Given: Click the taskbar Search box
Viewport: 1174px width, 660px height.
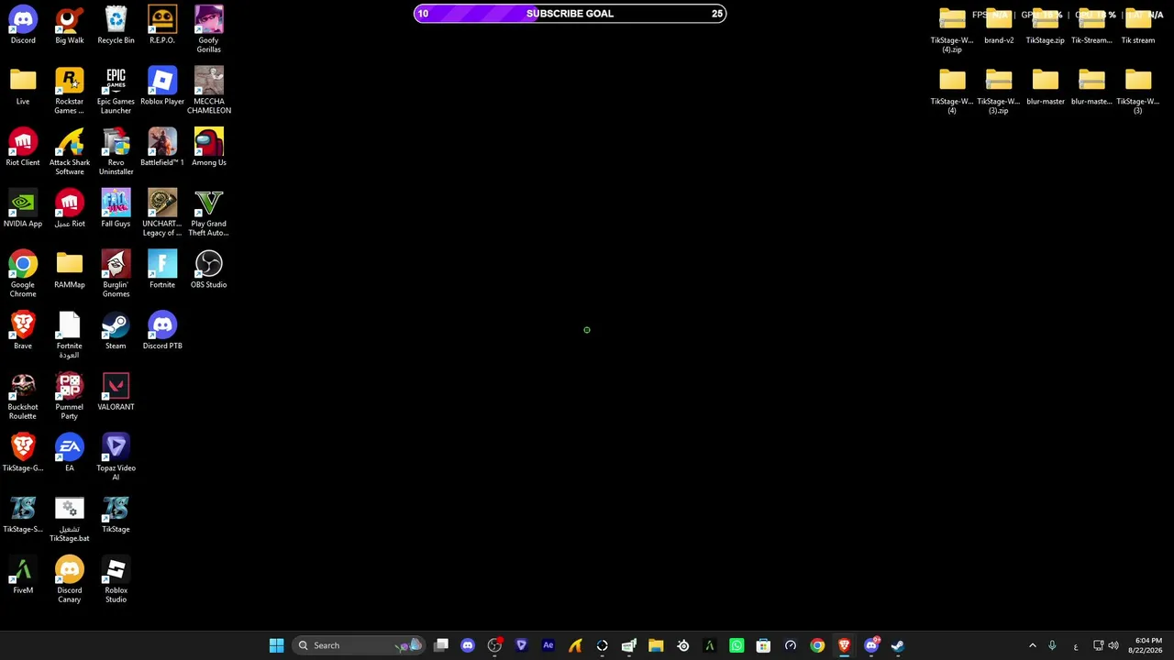Looking at the screenshot, I should pos(359,645).
